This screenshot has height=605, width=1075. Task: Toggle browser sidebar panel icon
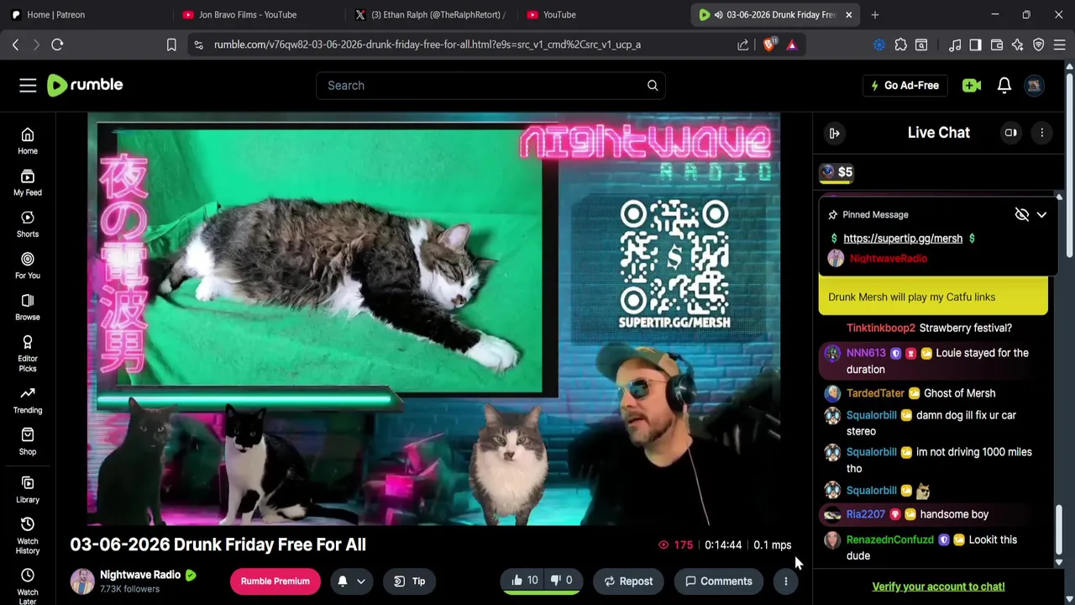tap(975, 45)
